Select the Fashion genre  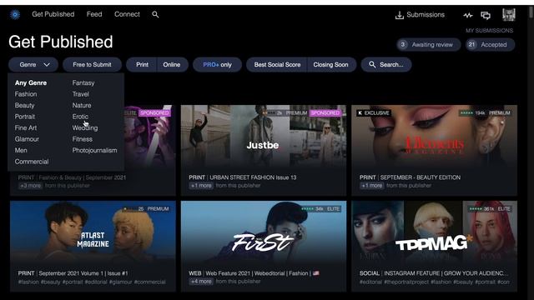26,94
